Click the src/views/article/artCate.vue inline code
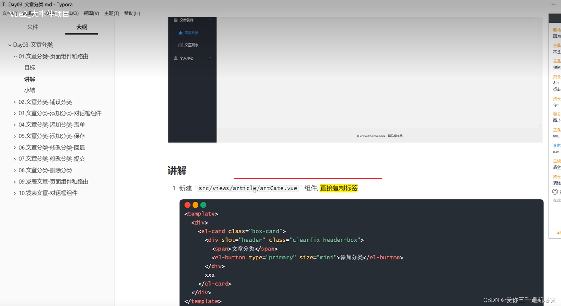Viewport: 561px width, 306px height. [248, 188]
